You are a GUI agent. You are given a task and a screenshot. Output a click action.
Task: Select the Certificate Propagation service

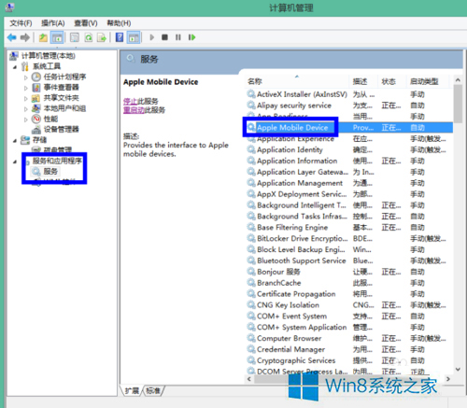(296, 294)
